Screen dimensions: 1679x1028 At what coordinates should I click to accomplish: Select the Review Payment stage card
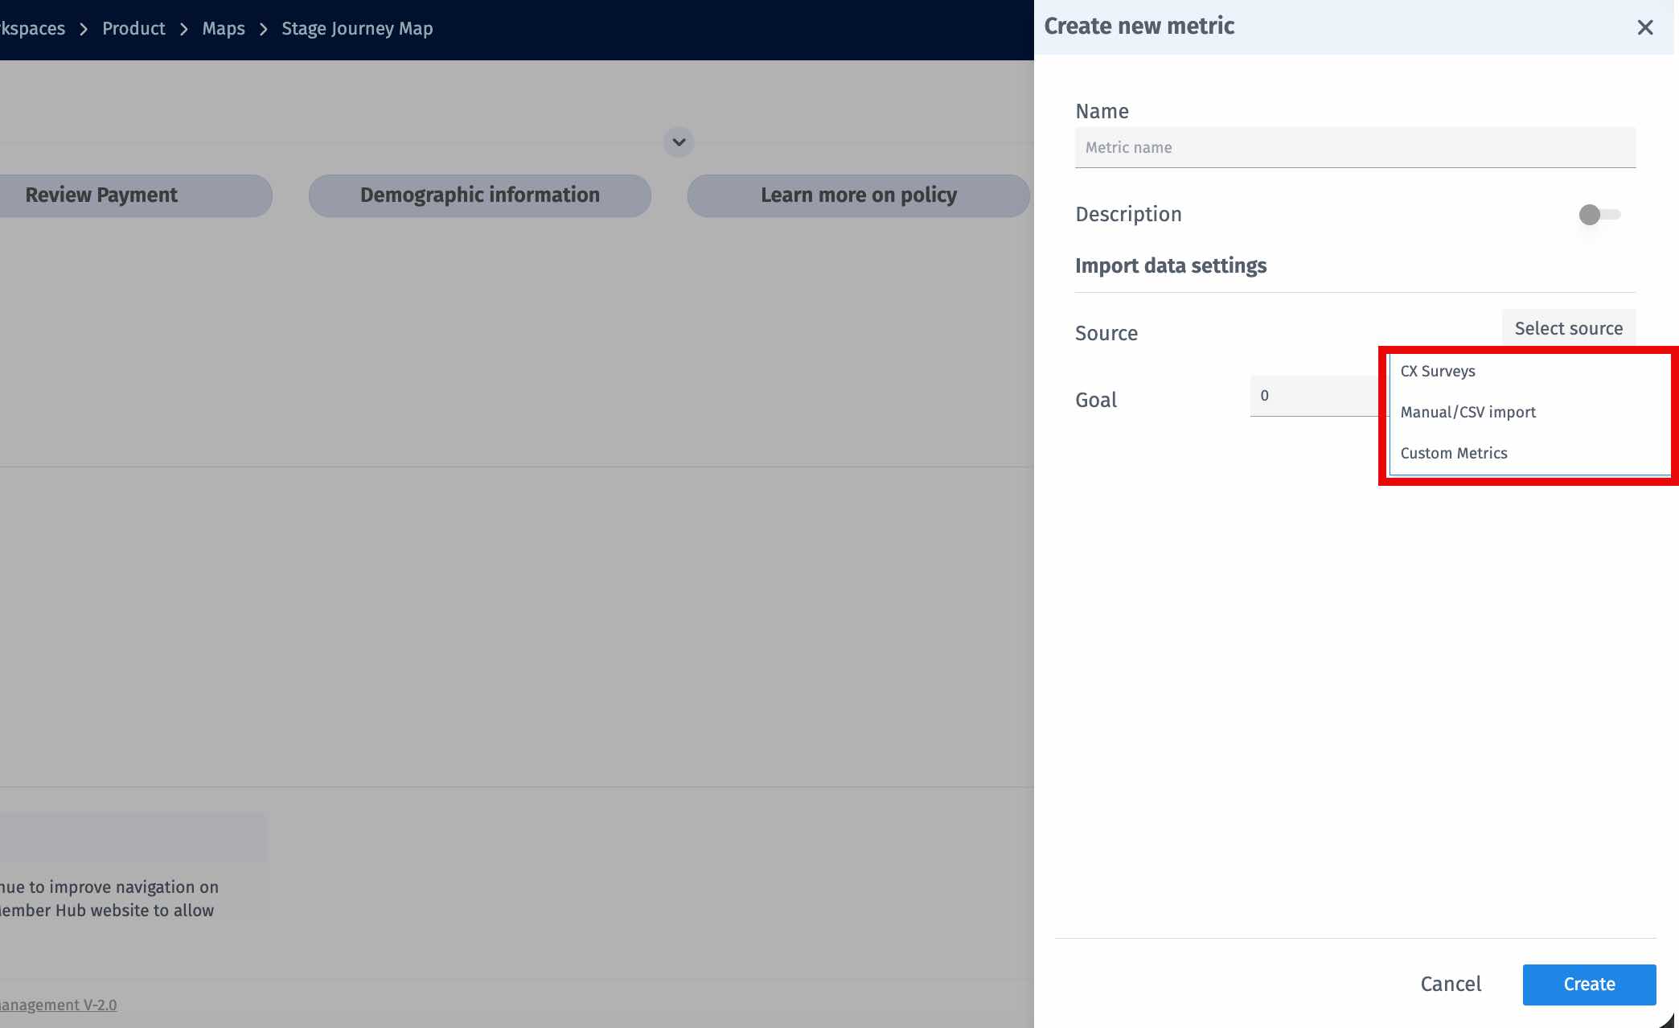click(x=101, y=195)
